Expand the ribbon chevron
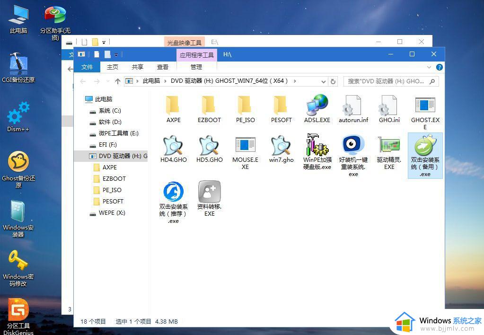The image size is (484, 335). pos(429,67)
